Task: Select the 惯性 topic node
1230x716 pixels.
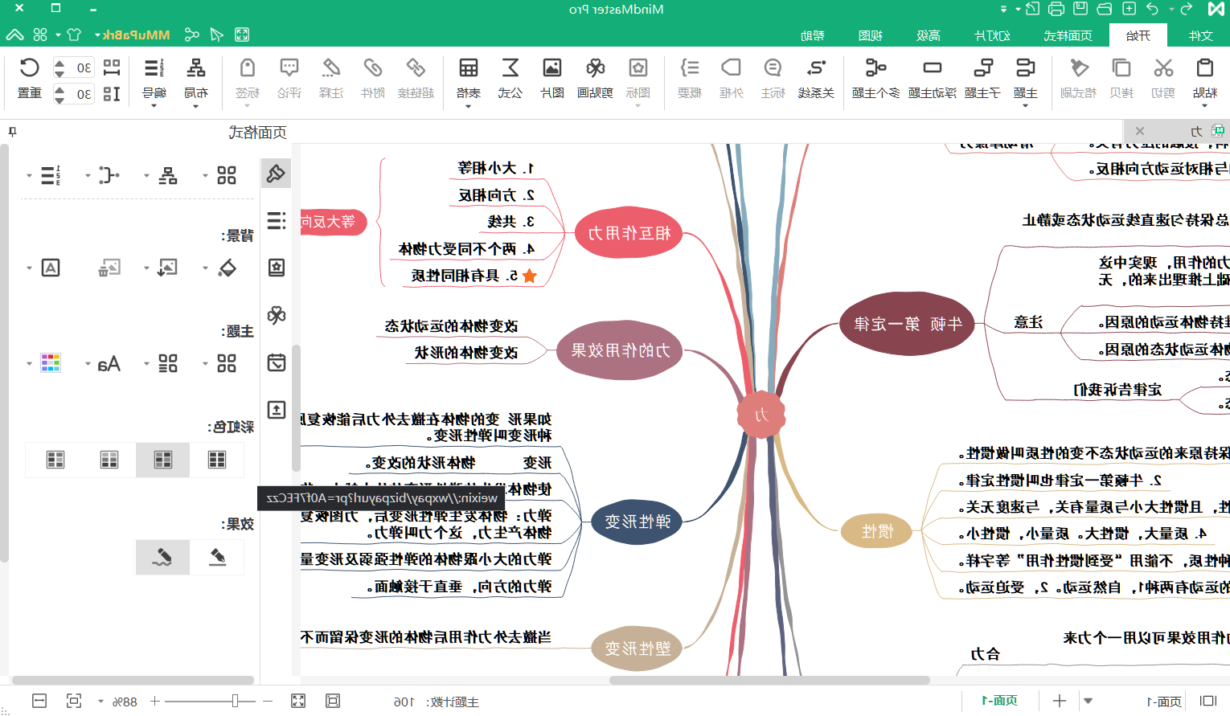Action: [x=877, y=531]
